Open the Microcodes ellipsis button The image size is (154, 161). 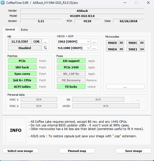pos(125,87)
